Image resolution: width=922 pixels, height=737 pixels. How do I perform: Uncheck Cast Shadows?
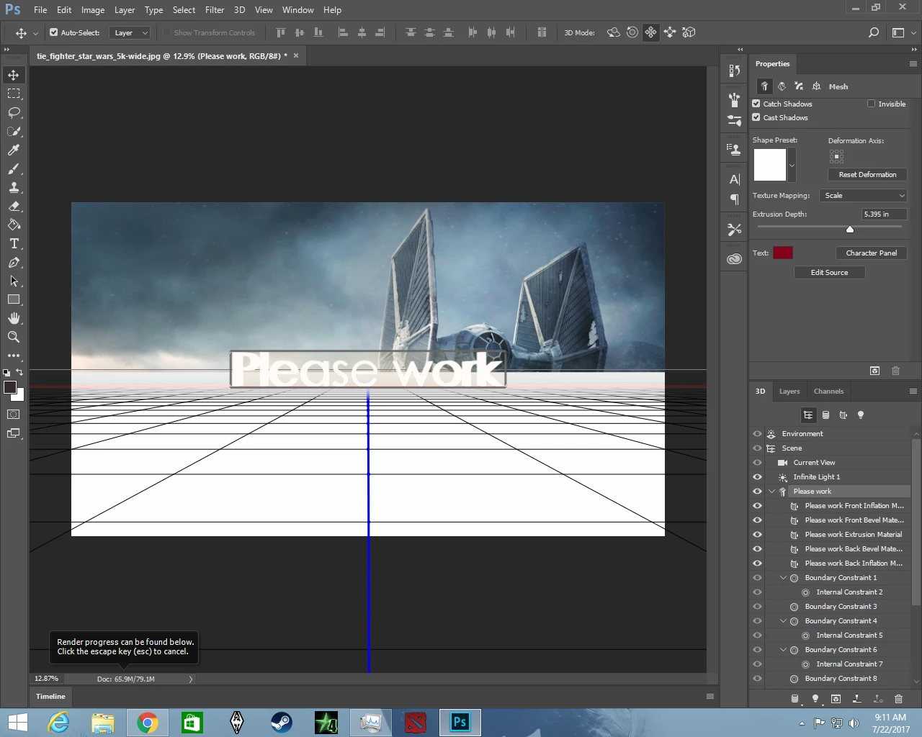(x=756, y=117)
